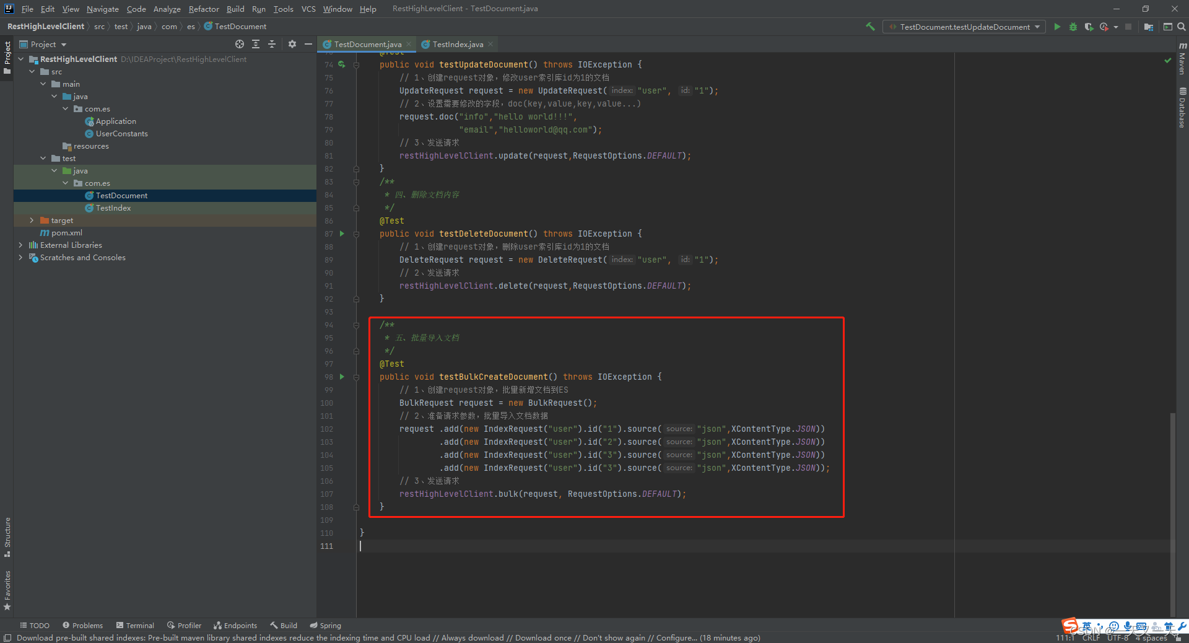The image size is (1189, 643).
Task: Open the Refactor menu
Action: coord(204,9)
